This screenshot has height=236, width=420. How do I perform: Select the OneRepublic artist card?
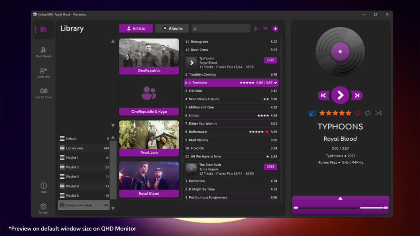(x=149, y=56)
